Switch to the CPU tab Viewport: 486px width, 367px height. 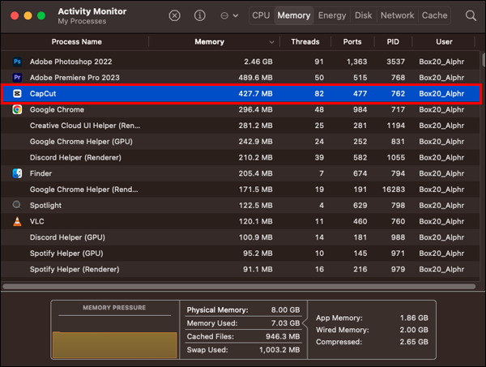pos(261,15)
